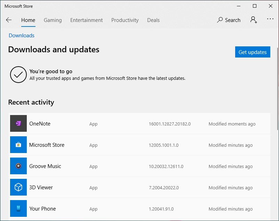Click the Your Phone app name
The width and height of the screenshot is (279, 221).
click(x=42, y=209)
